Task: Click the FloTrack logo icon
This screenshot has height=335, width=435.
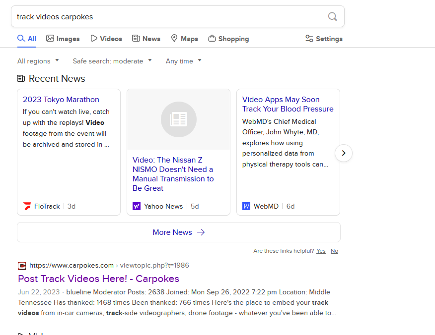Action: (x=27, y=206)
